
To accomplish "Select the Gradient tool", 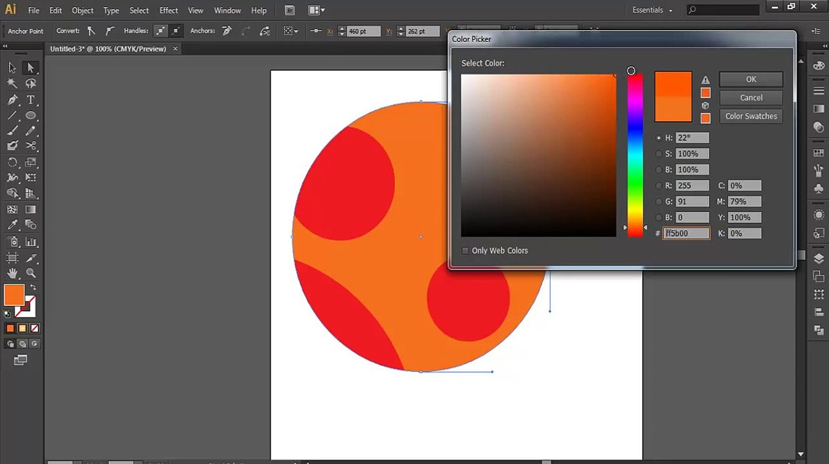I will pyautogui.click(x=30, y=209).
